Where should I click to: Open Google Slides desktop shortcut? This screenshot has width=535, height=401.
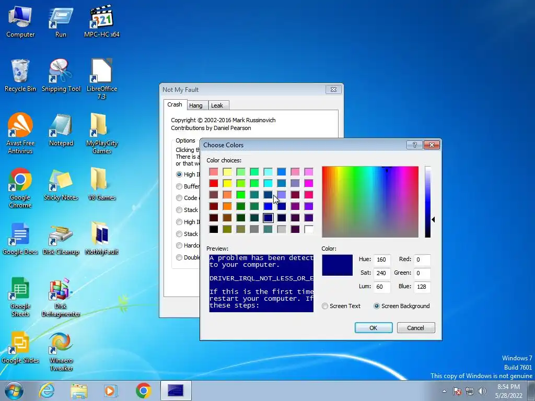click(x=20, y=347)
